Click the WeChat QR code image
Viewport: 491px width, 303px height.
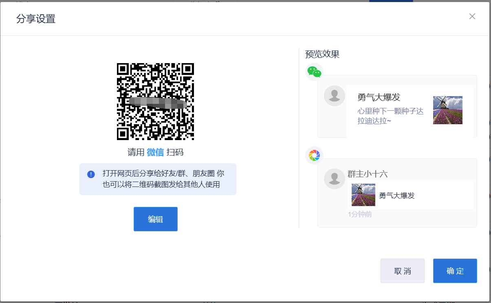[x=156, y=101]
